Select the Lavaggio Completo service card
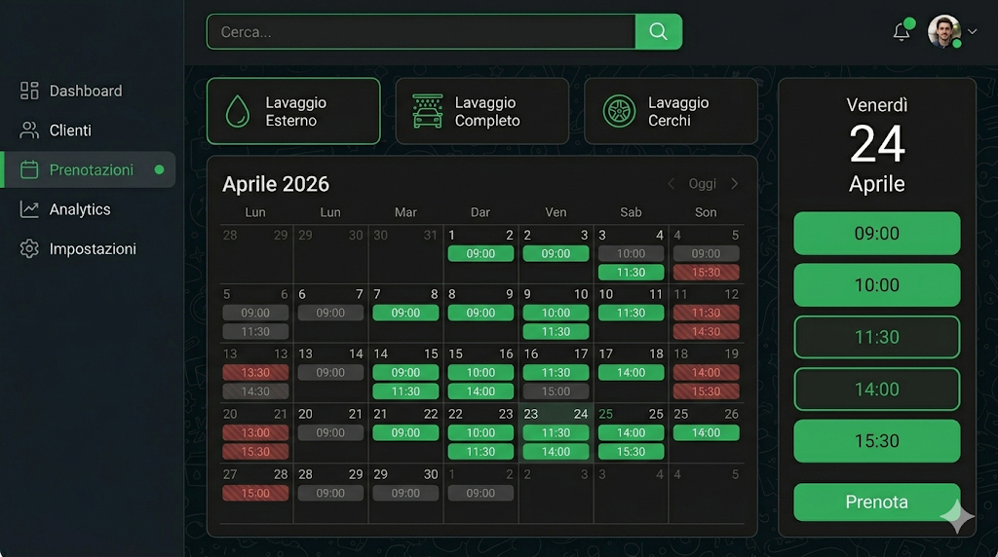 tap(481, 111)
